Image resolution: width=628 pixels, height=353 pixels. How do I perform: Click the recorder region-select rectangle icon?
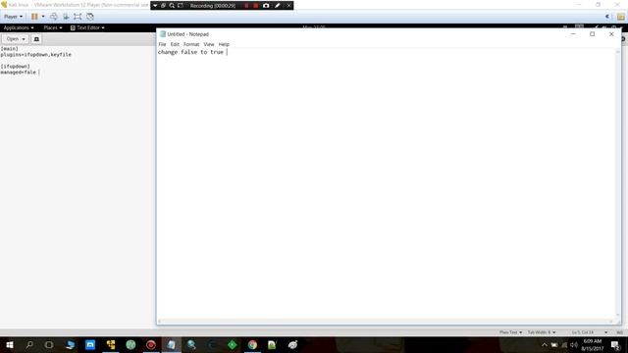(x=181, y=6)
